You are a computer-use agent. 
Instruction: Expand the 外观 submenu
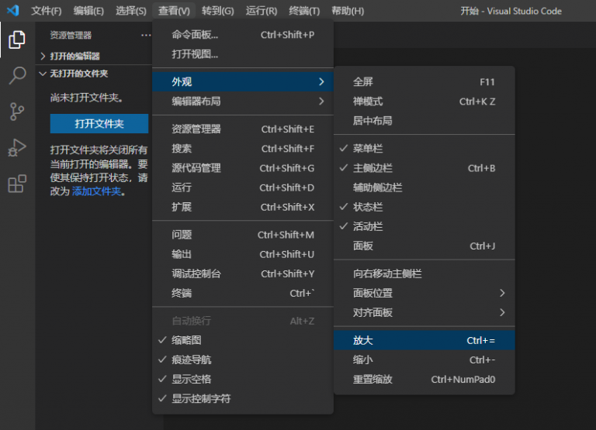[x=243, y=81]
